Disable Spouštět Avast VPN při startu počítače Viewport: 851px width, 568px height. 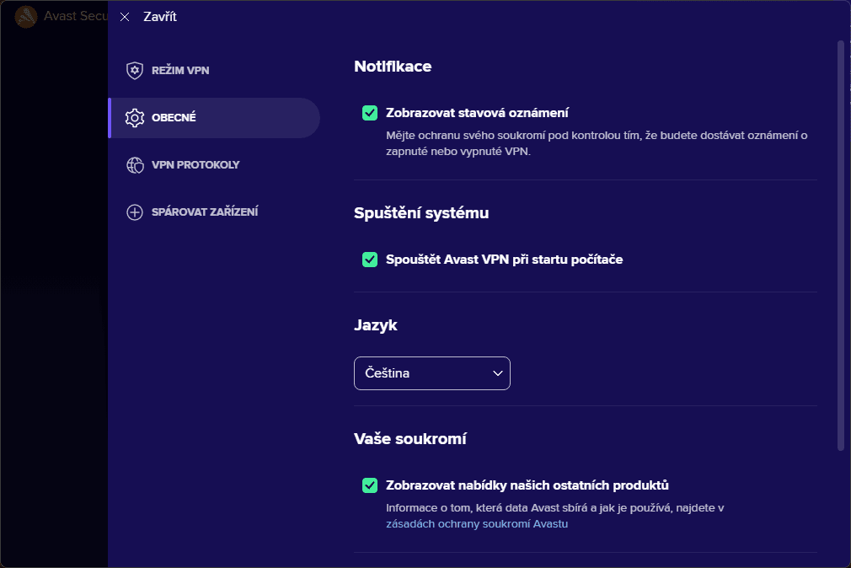tap(370, 260)
